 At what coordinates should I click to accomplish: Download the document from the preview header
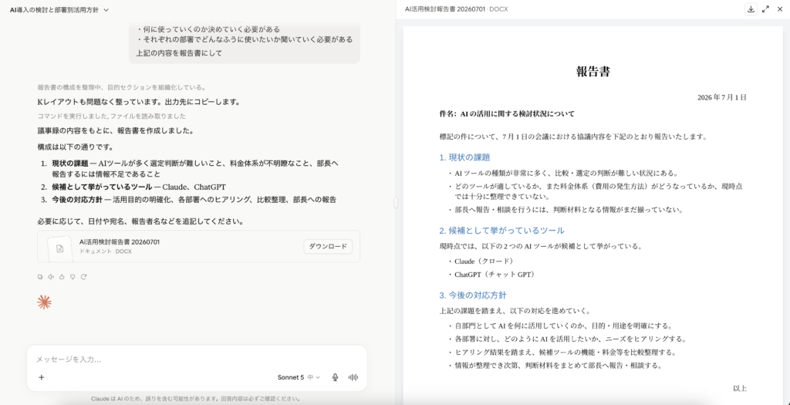[751, 9]
